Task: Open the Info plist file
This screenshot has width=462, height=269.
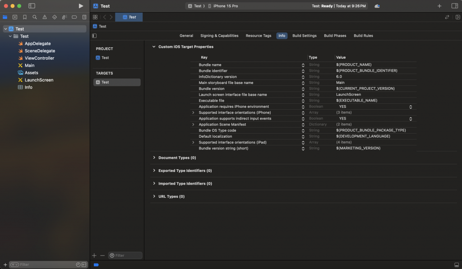Action: click(28, 87)
